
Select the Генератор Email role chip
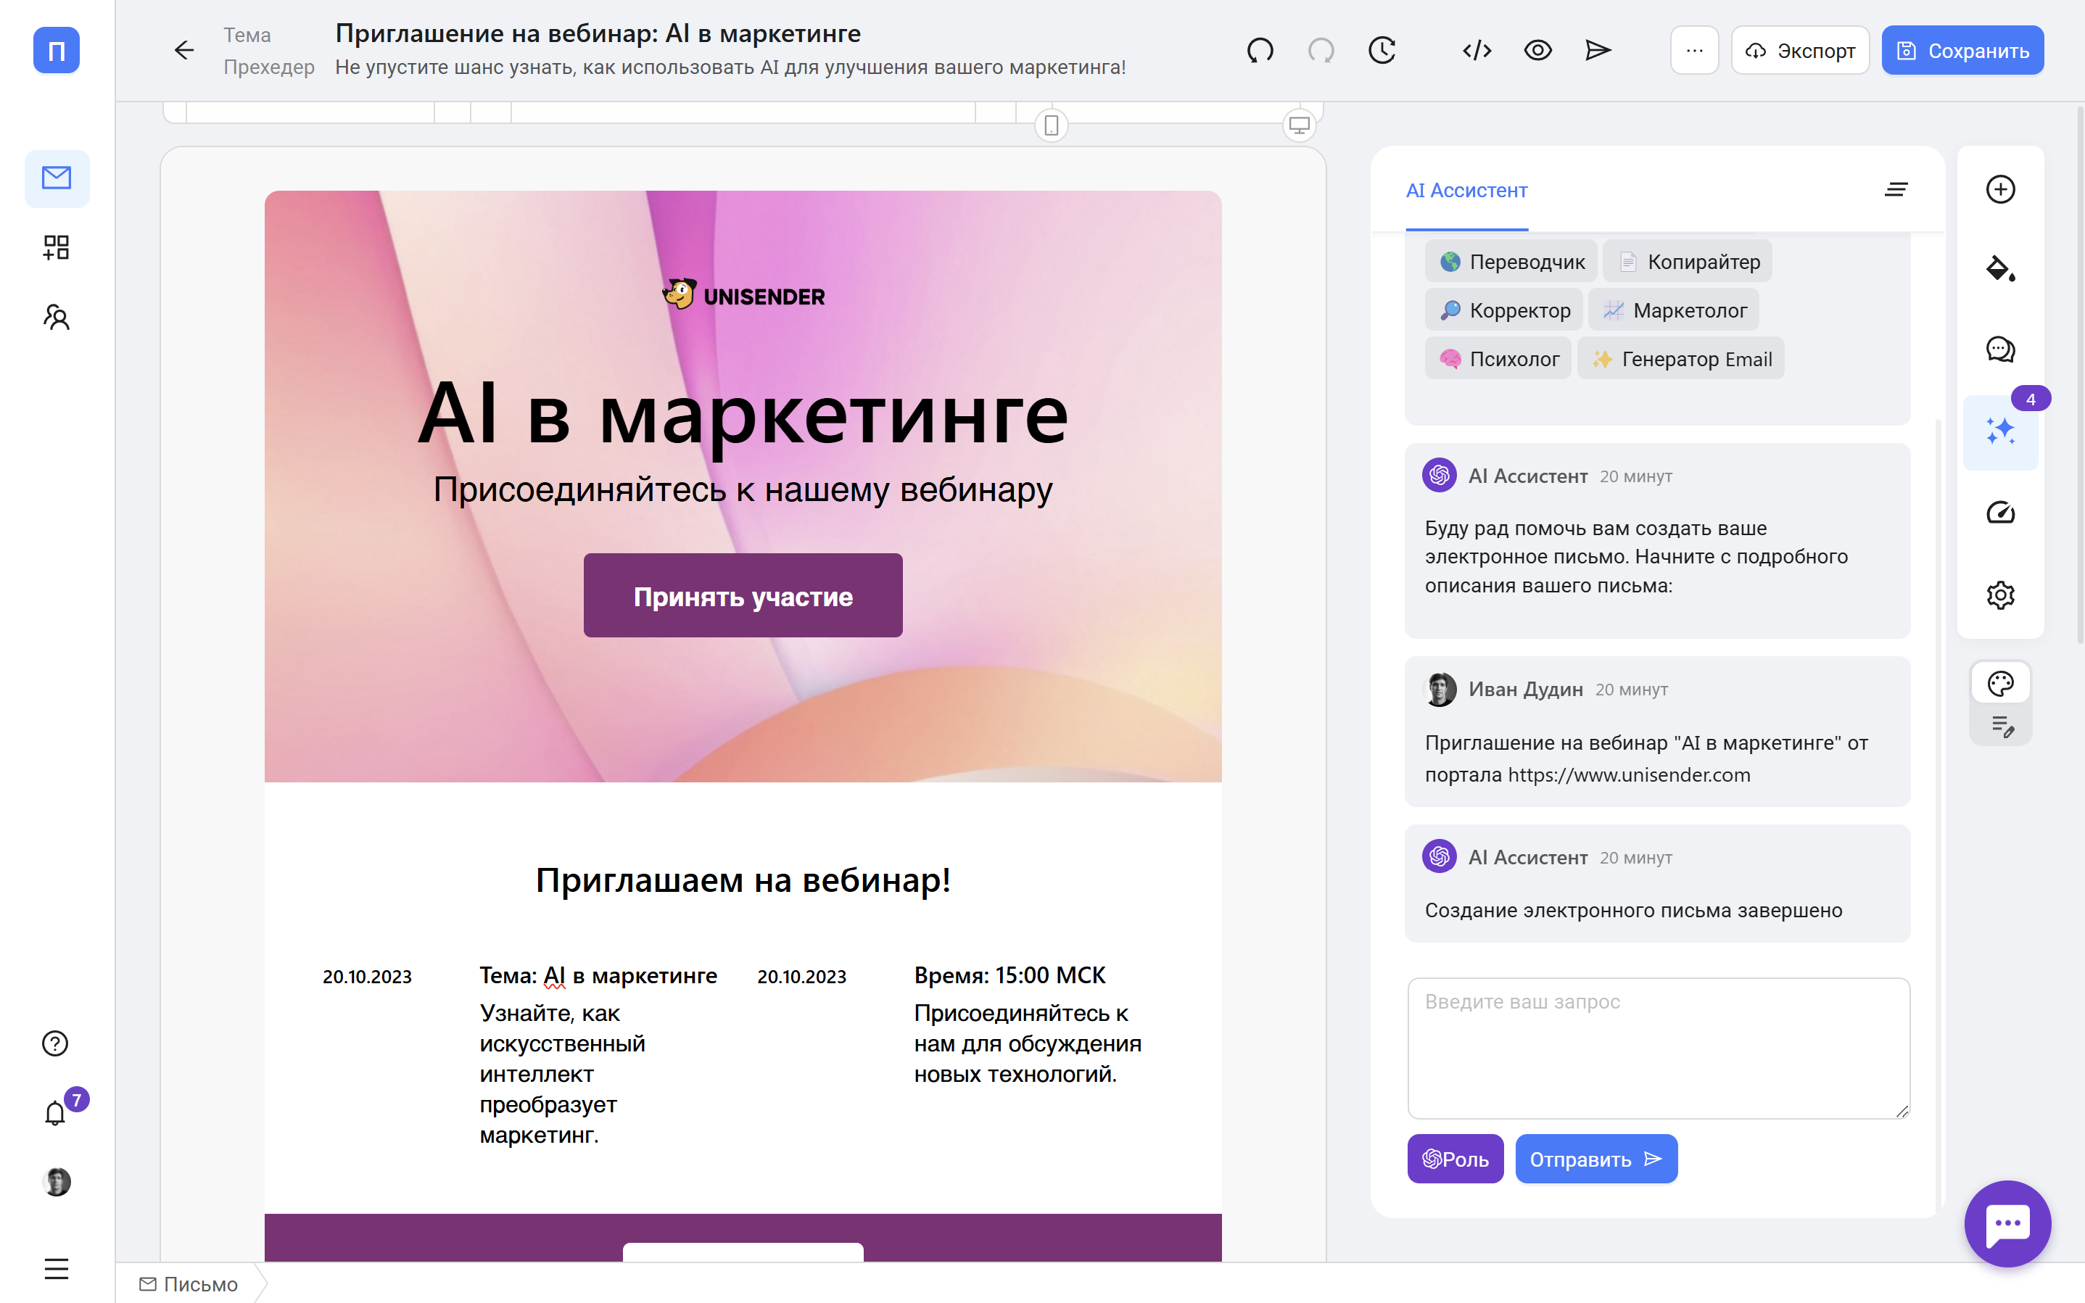1681,358
